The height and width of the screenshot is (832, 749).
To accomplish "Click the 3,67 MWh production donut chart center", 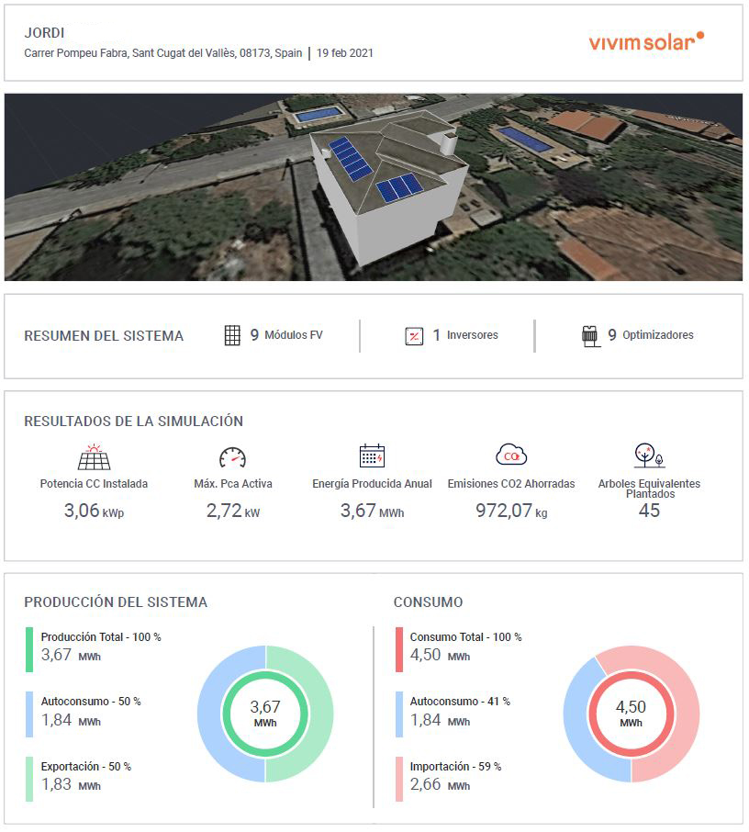I will click(x=265, y=714).
